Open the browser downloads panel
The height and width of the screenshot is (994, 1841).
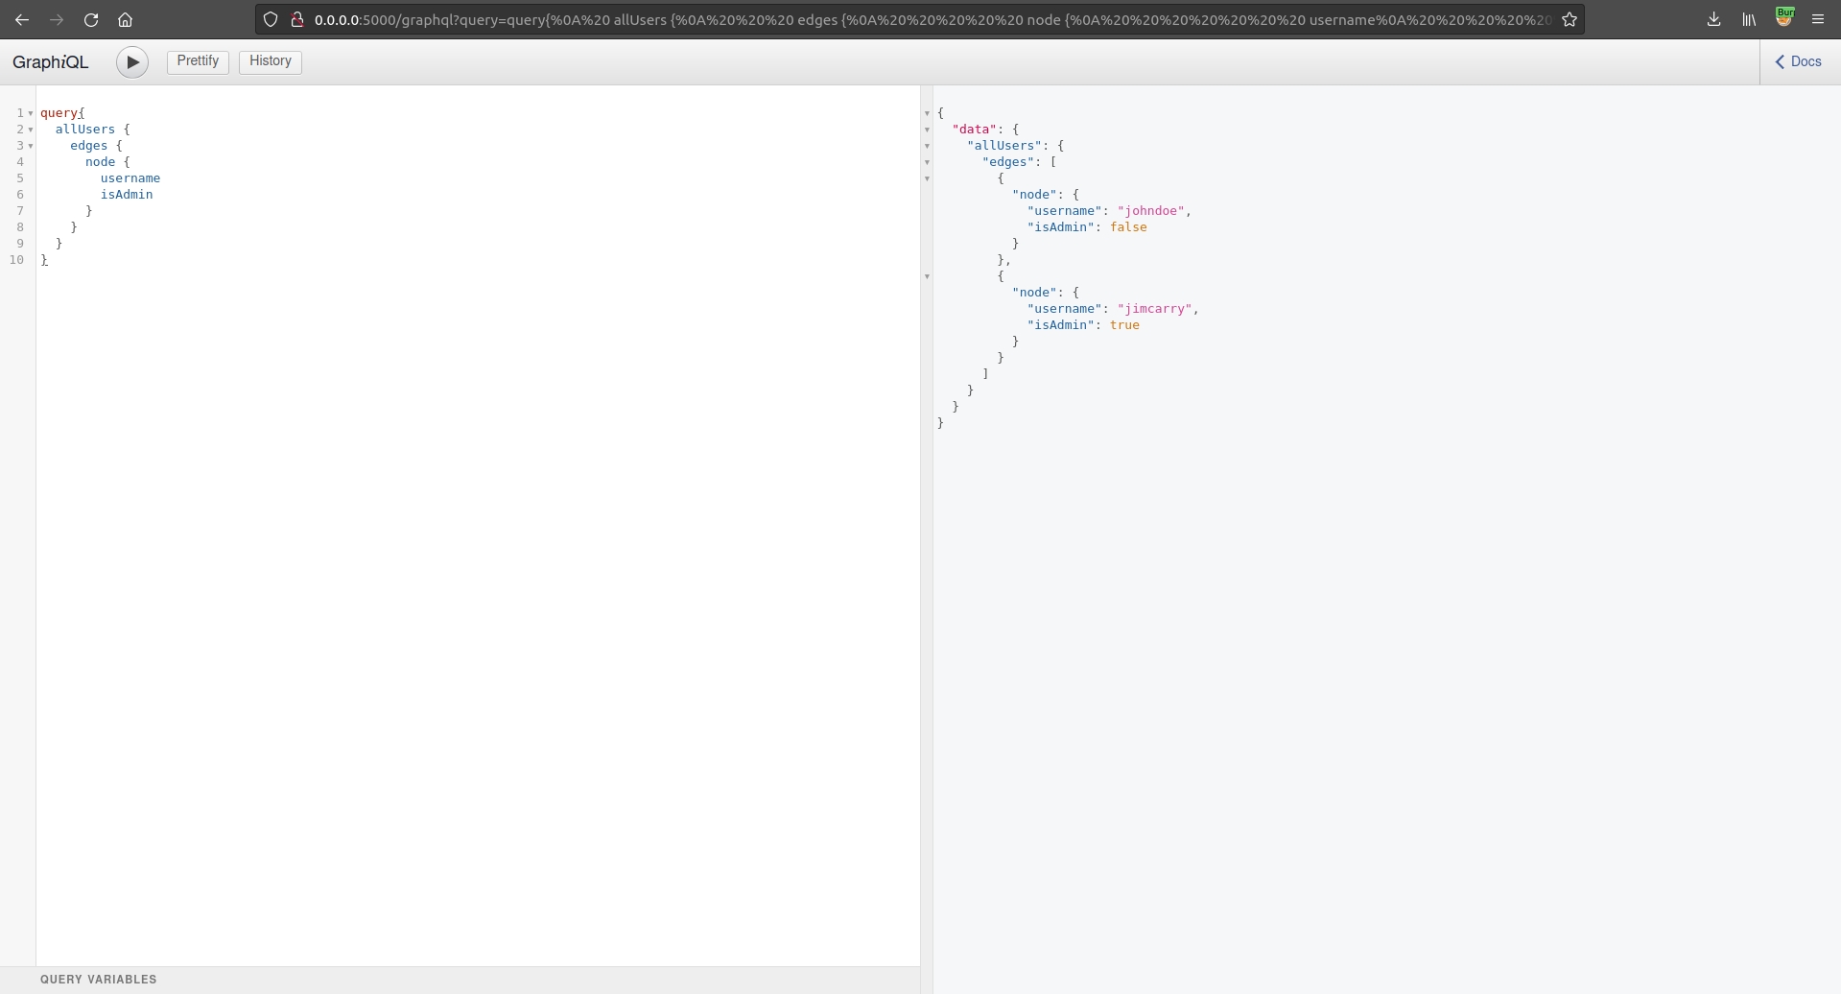click(1714, 19)
